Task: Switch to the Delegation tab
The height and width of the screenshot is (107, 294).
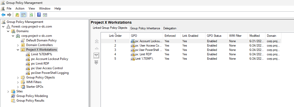Action: tap(170, 28)
